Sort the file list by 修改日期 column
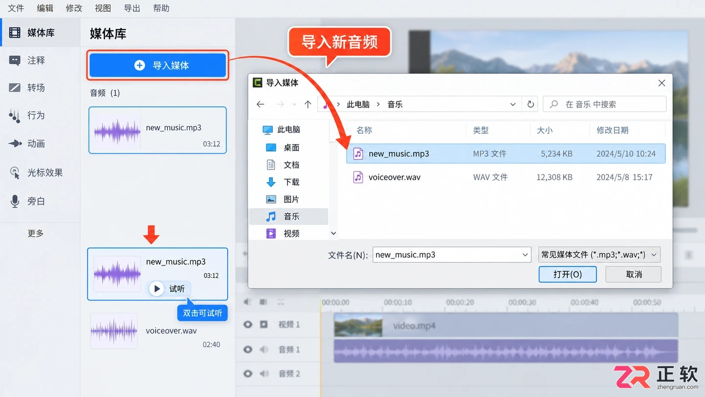Viewport: 705px width, 397px height. pyautogui.click(x=612, y=130)
